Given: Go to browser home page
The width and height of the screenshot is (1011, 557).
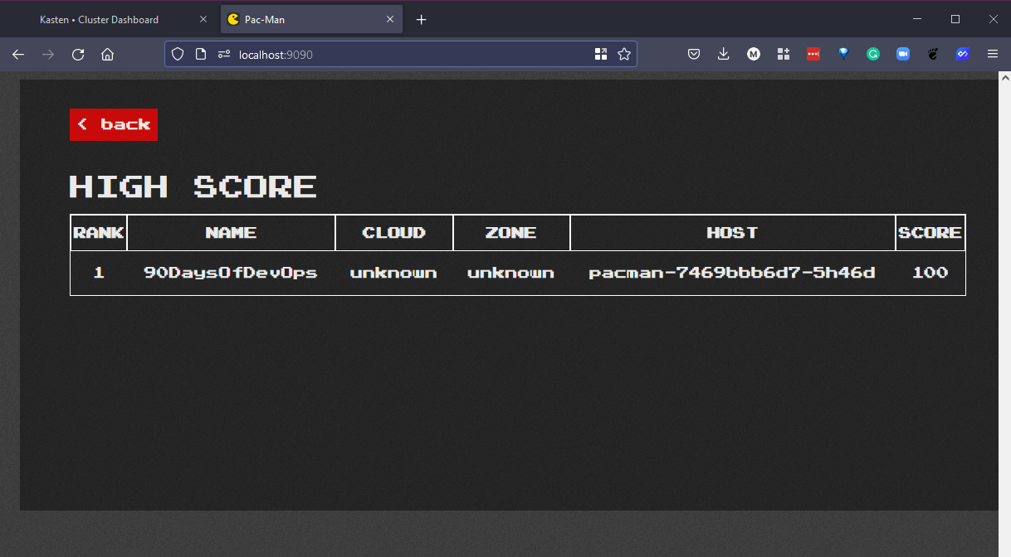Looking at the screenshot, I should (107, 55).
